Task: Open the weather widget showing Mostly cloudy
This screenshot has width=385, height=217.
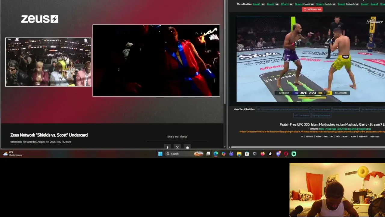Action: pyautogui.click(x=13, y=154)
